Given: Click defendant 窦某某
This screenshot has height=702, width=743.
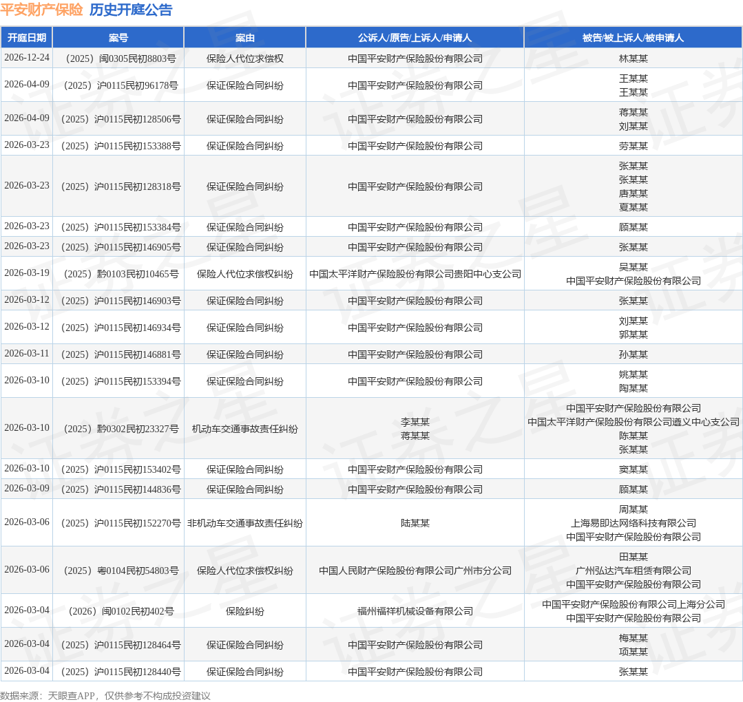Looking at the screenshot, I should tap(633, 470).
